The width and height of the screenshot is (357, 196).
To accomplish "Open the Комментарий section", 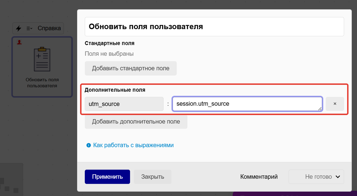I will tap(259, 177).
